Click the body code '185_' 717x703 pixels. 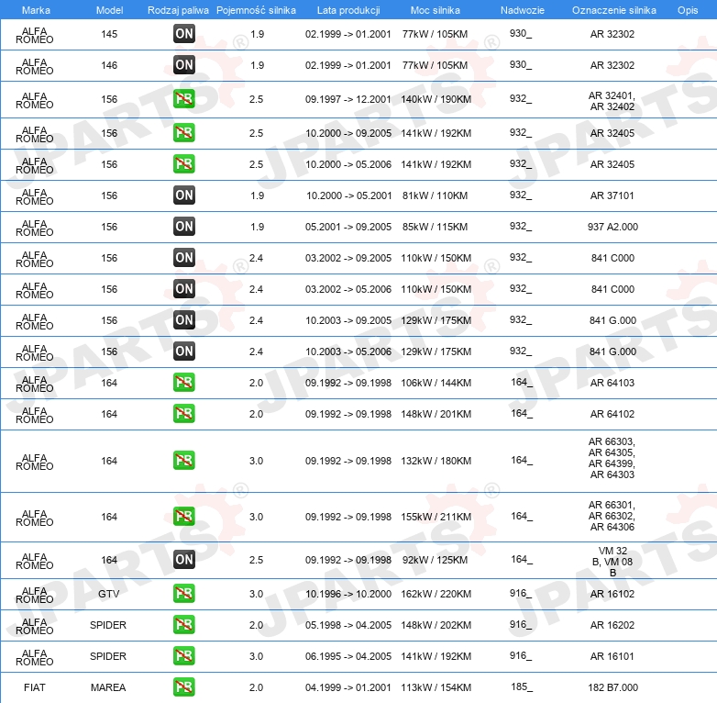coord(522,687)
